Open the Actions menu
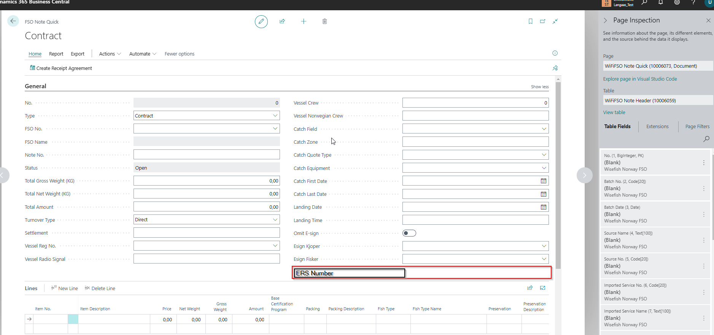Screen dimensions: 714x335 coord(110,54)
